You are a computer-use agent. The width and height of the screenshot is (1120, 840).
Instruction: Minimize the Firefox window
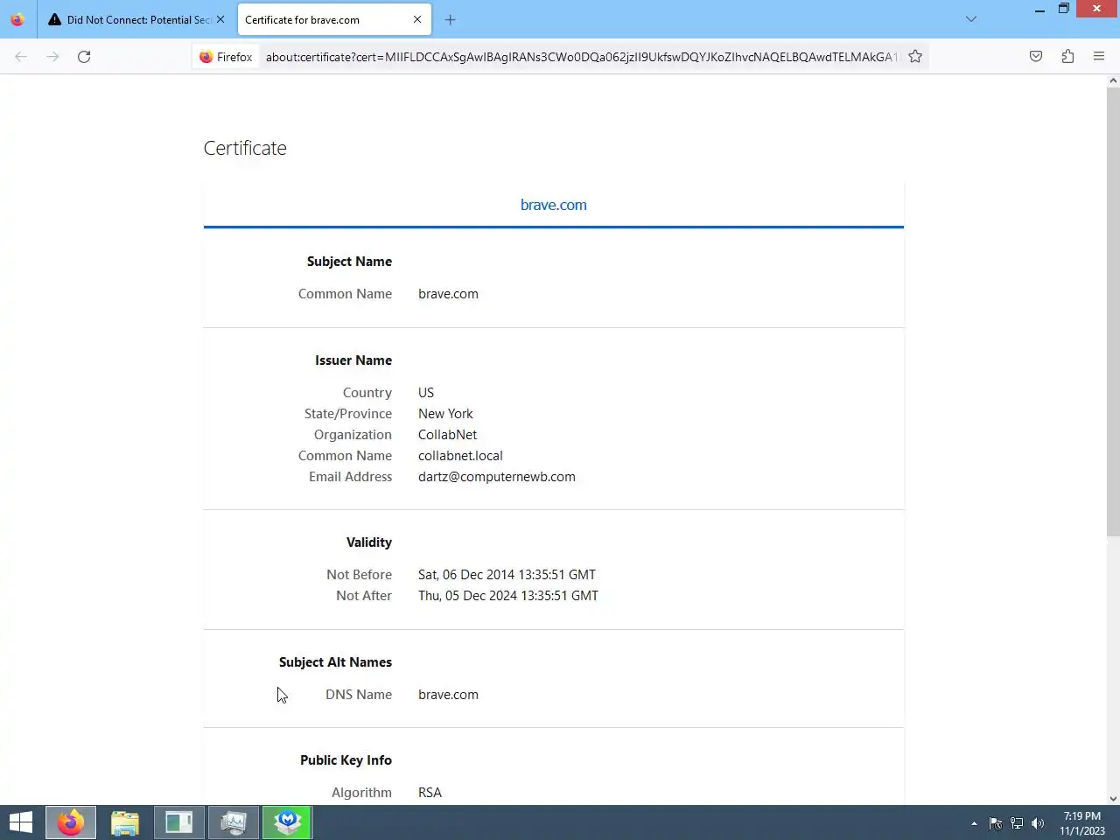pos(1039,10)
